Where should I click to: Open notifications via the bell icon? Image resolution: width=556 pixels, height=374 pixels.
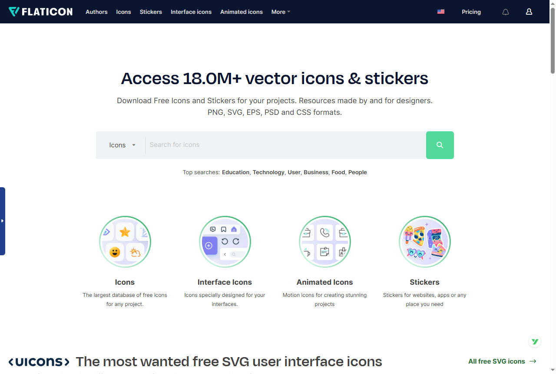point(505,12)
